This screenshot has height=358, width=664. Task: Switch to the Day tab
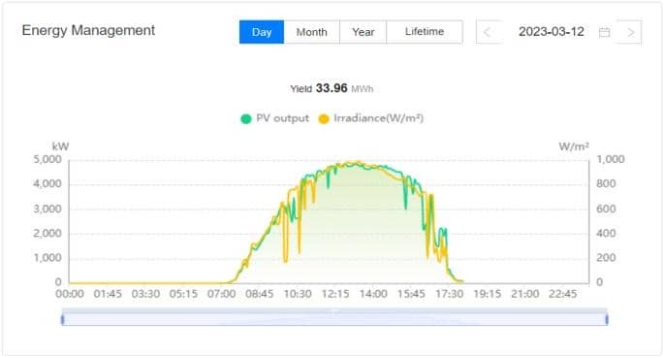(x=262, y=32)
